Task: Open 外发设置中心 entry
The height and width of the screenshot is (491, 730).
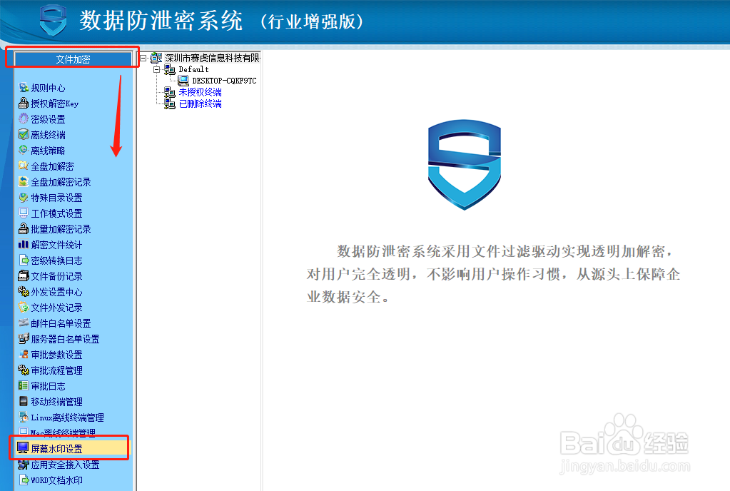Action: [x=57, y=293]
